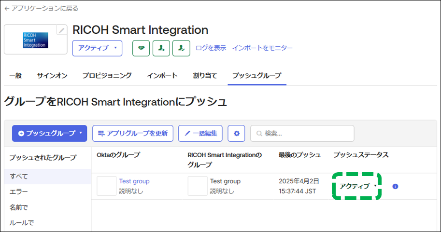This screenshot has height=232, width=441.
Task: Click the プッシュされたグループ sidebar heading
Action: point(43,158)
